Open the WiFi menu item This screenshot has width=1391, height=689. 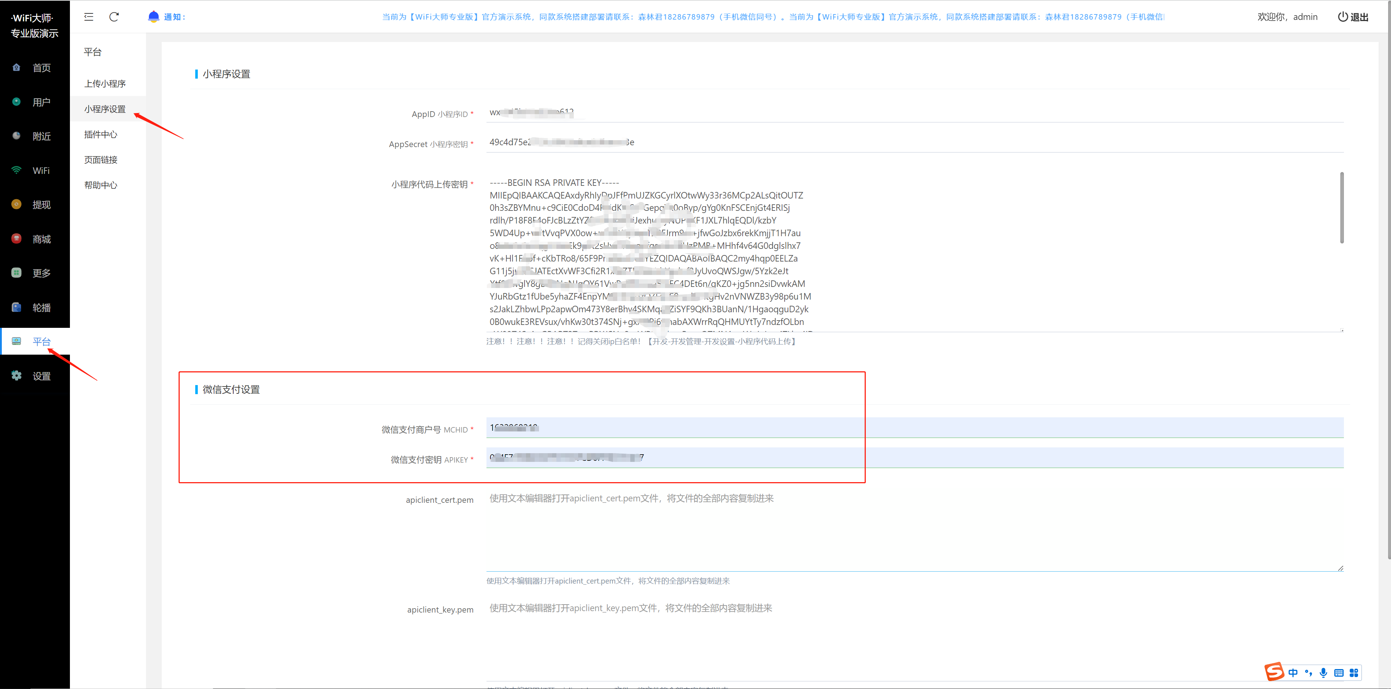pyautogui.click(x=35, y=170)
